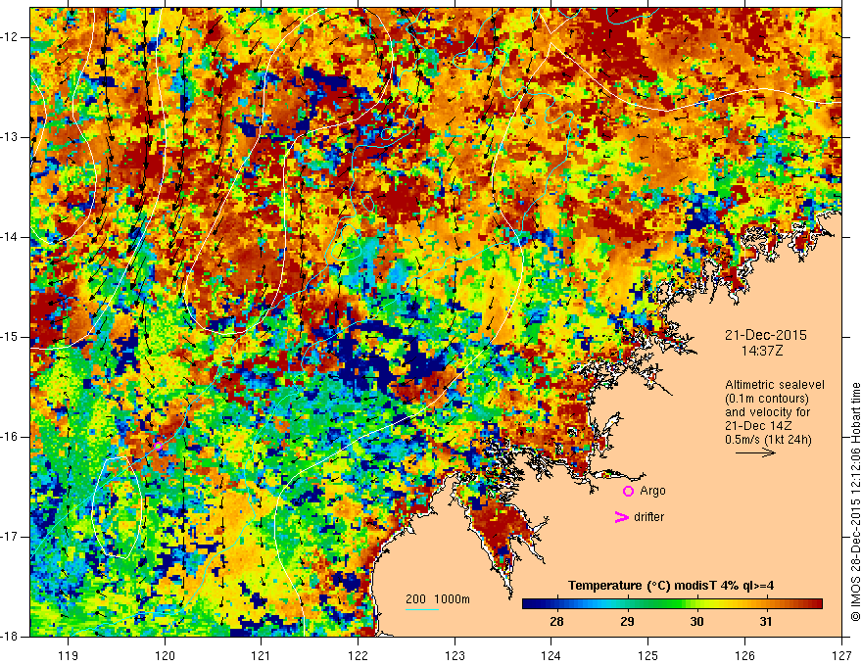The image size is (862, 666).
Task: Click the longitude axis label 126
Action: pos(744,655)
